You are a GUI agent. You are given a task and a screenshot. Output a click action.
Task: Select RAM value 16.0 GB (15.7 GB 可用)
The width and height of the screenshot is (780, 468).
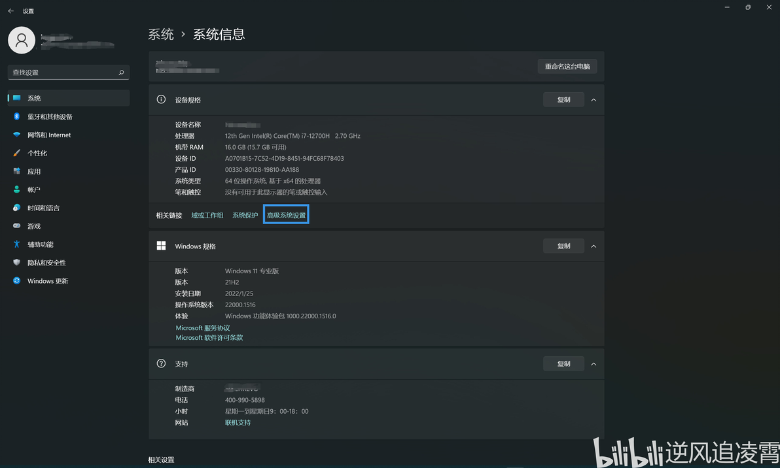255,147
